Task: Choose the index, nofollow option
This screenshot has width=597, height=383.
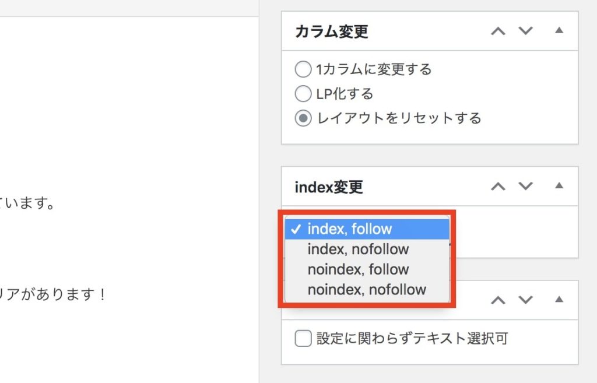Action: (x=367, y=249)
